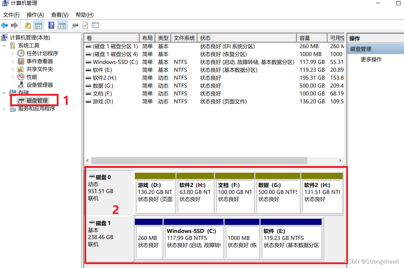Image resolution: width=404 pixels, height=268 pixels.
Task: Select the 260 MB partition on 磁盘 1
Action: (x=149, y=239)
